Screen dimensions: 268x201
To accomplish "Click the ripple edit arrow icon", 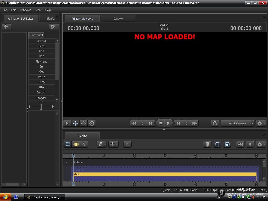I will pos(240,144).
